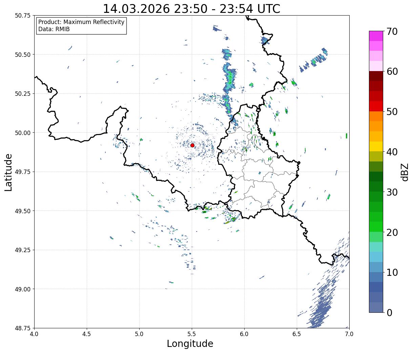Click the orange colorbar segment below 50
This screenshot has height=352, width=413.
[376, 116]
